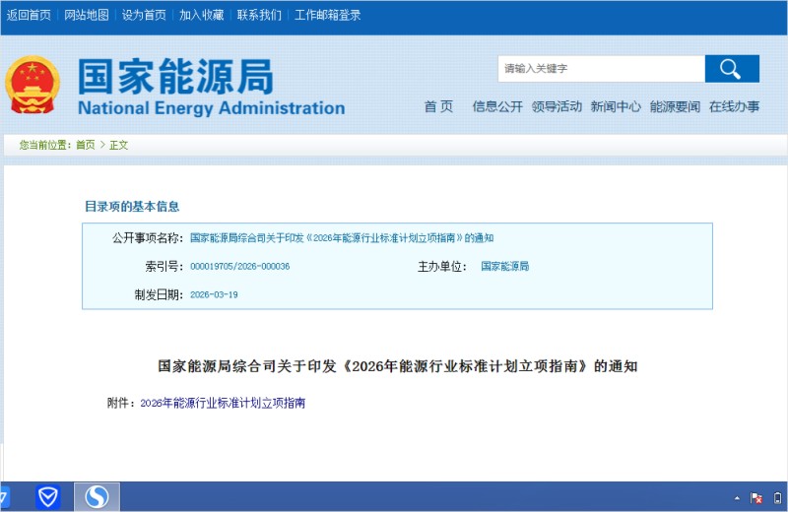
Task: Click the flag with red X tray icon
Action: click(x=755, y=498)
